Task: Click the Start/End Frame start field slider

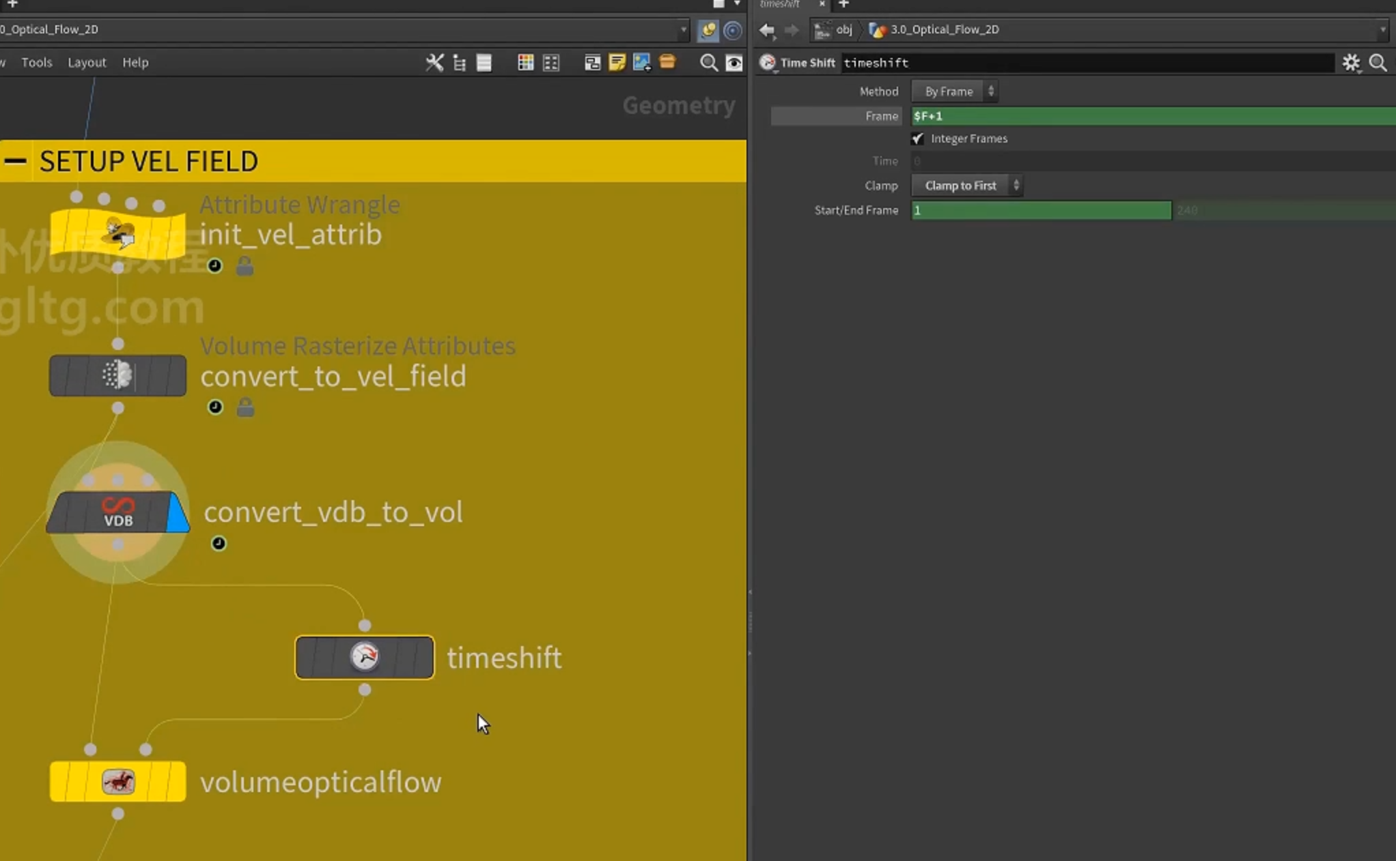Action: point(1042,210)
